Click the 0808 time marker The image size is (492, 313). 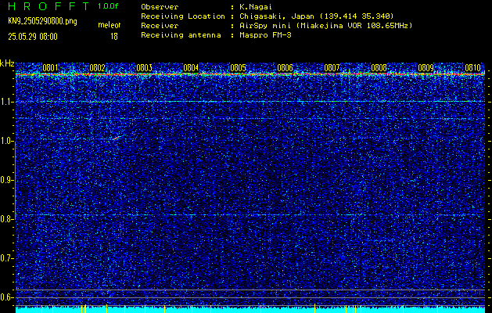379,68
